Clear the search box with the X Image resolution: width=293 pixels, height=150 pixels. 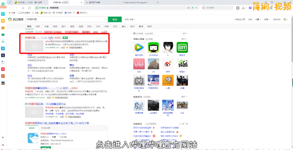(x=105, y=19)
